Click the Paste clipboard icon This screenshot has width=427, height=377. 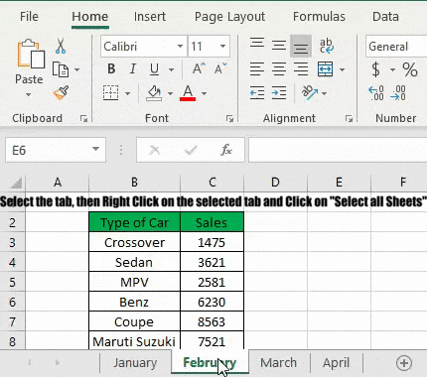[31, 54]
